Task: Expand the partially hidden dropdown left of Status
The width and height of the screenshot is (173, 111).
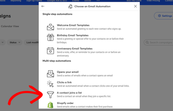Action: [3, 43]
